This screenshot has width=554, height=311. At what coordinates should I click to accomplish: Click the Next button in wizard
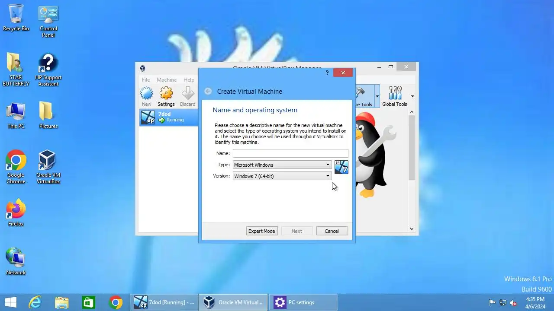point(297,231)
